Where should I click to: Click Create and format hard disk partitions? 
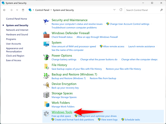[74, 120]
